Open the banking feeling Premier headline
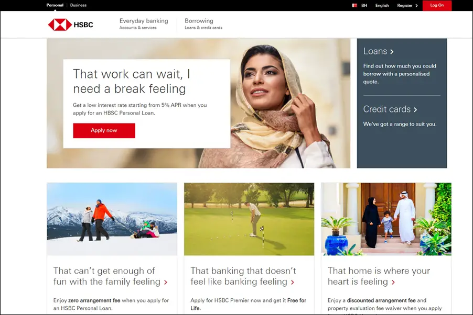 (x=243, y=276)
